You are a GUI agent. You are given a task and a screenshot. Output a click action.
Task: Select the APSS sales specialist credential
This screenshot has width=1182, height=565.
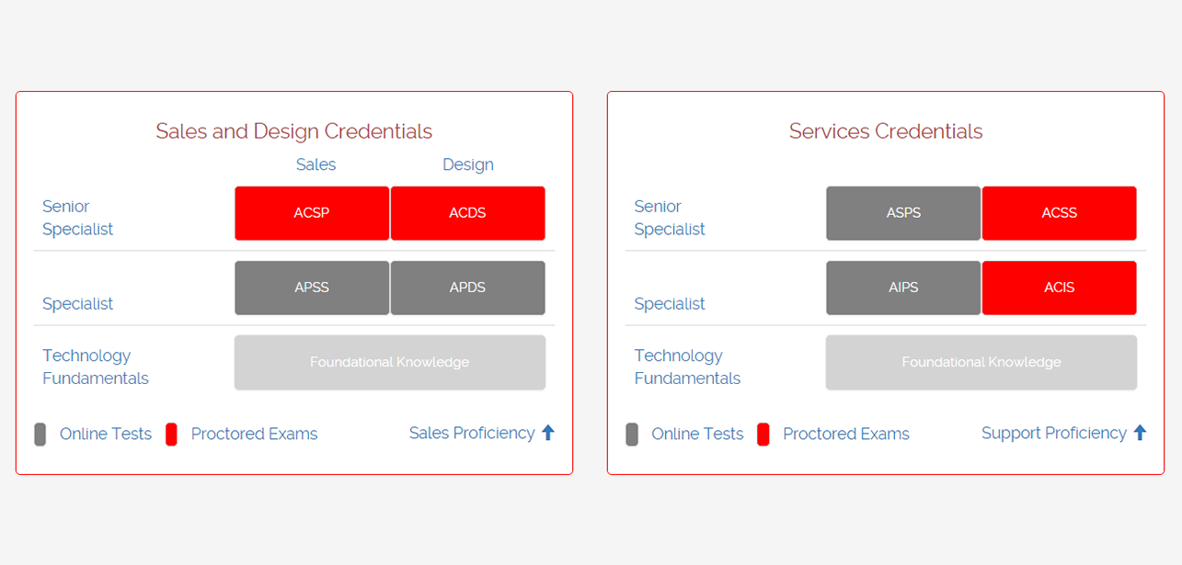312,288
